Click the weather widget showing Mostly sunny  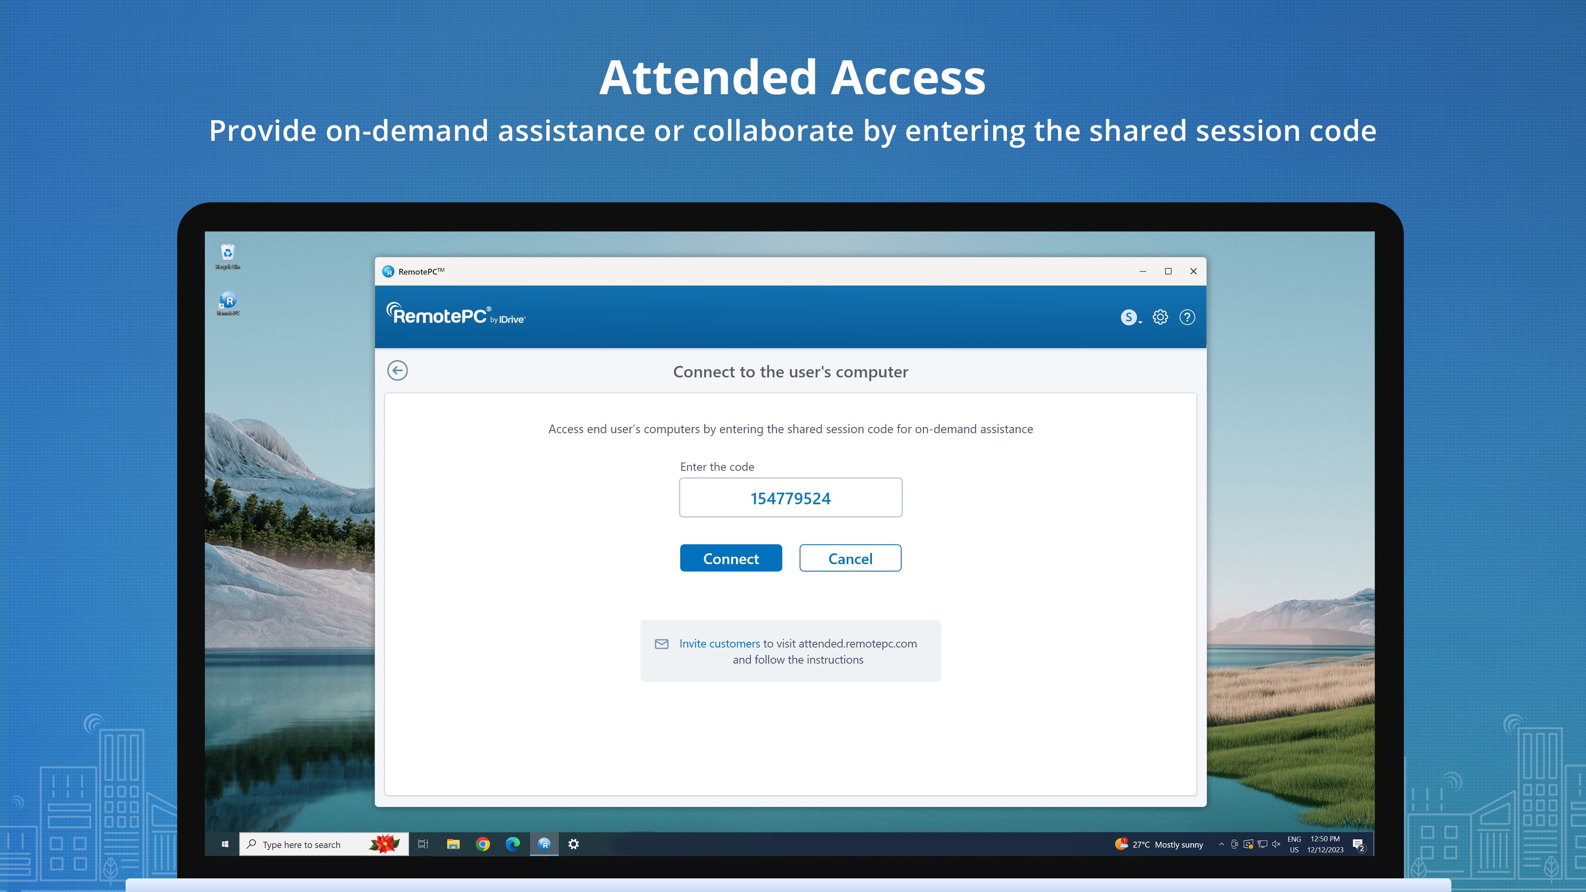point(1161,844)
